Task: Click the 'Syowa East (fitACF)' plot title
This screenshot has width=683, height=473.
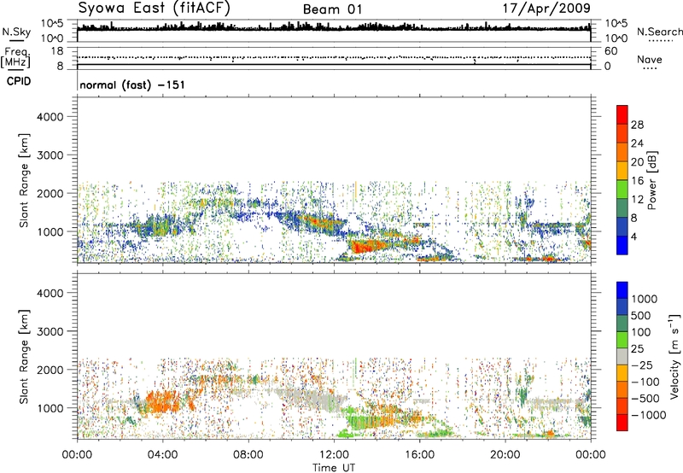Action: [x=155, y=9]
